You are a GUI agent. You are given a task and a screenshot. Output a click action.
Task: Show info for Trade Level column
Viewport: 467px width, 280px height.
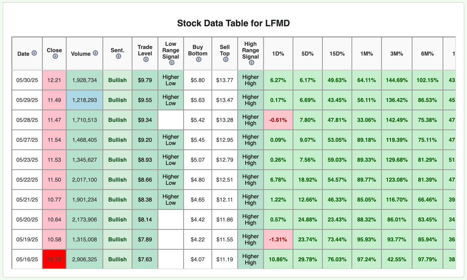click(146, 59)
